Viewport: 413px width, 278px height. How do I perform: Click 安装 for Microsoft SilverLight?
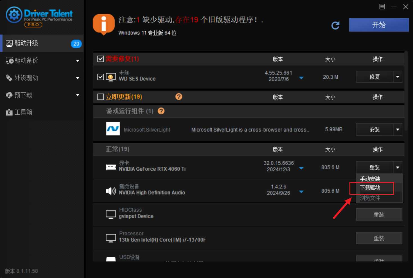click(x=374, y=130)
